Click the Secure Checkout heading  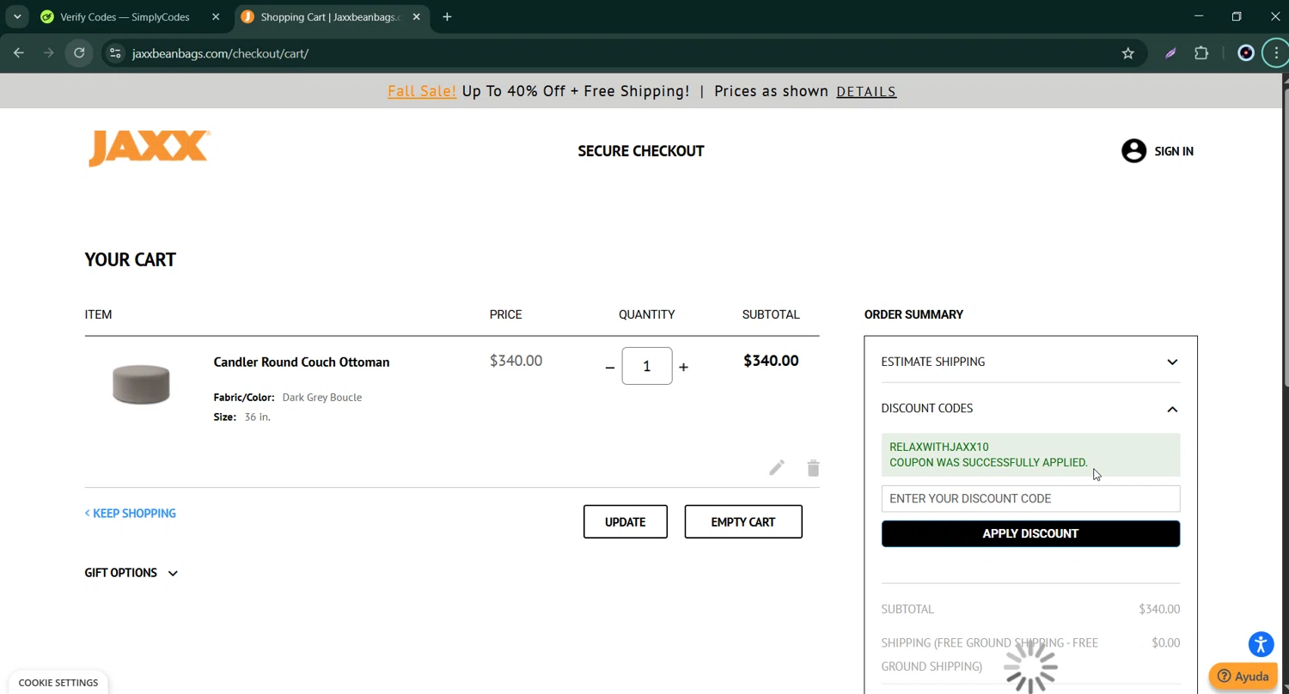(641, 151)
